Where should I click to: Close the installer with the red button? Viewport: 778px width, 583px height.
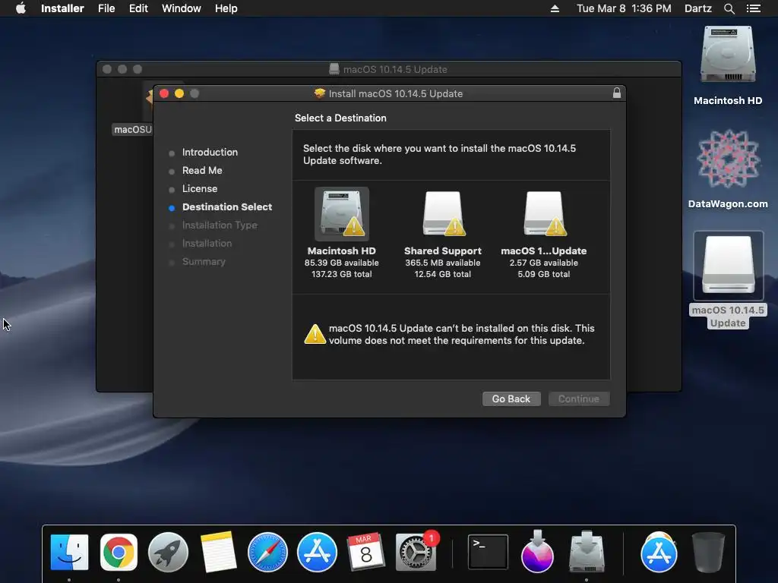164,93
